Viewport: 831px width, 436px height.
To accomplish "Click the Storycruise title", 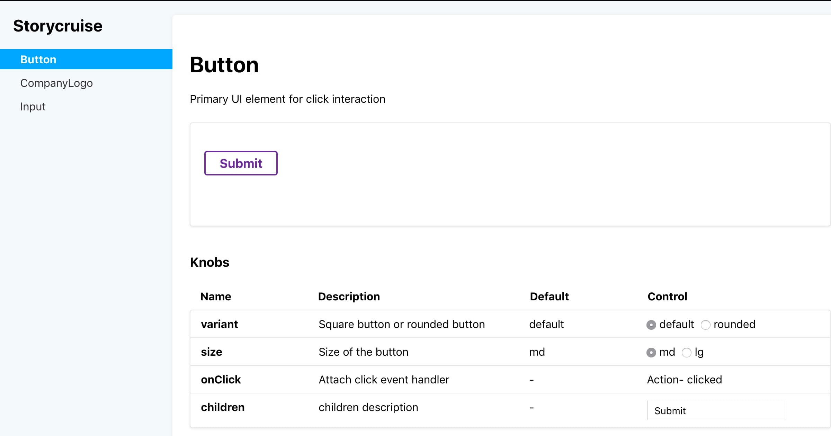I will coord(58,26).
